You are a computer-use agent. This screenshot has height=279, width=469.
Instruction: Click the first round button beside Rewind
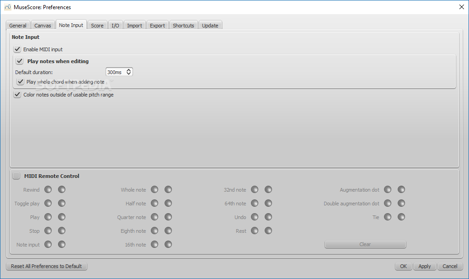coord(48,189)
